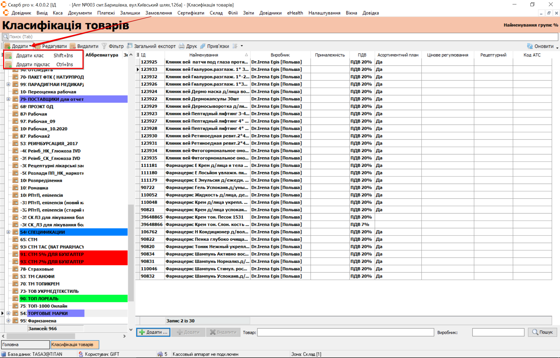Viewport: 560px width, 358px height.
Task: Click the Друк printer icon
Action: click(x=182, y=46)
